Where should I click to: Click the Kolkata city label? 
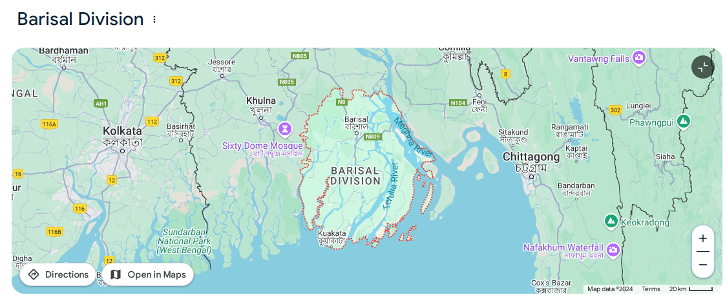(x=123, y=131)
